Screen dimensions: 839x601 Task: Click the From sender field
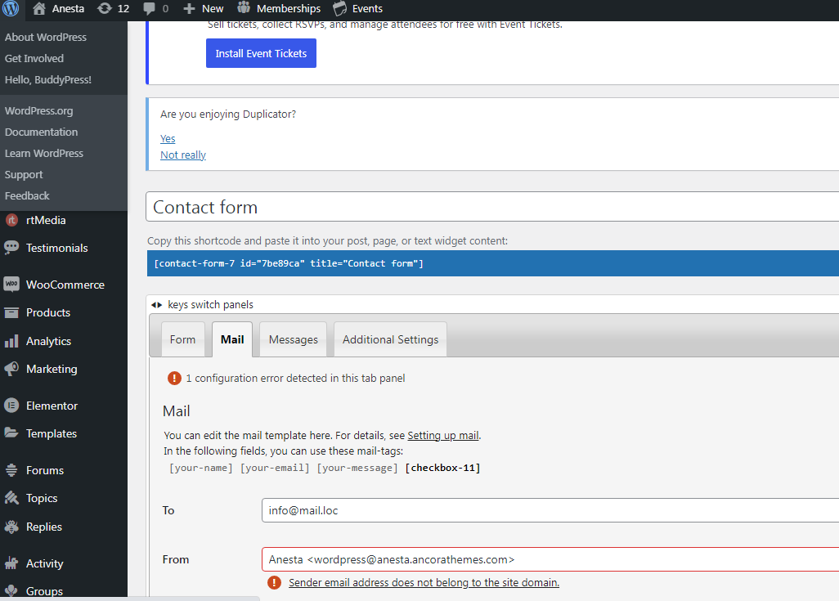click(x=550, y=559)
